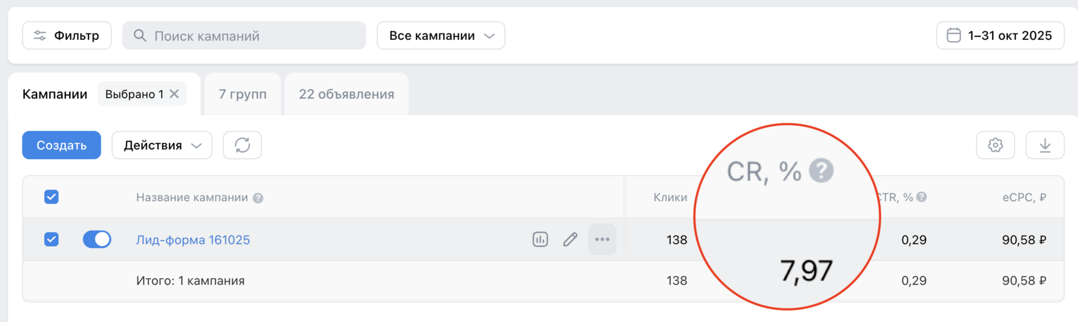Click the refresh icon button
The height and width of the screenshot is (322, 1078).
pyautogui.click(x=242, y=146)
